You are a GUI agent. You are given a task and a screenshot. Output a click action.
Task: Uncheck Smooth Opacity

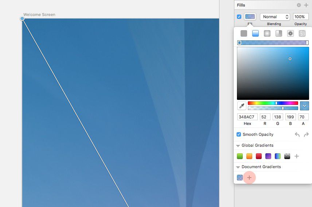coord(239,134)
